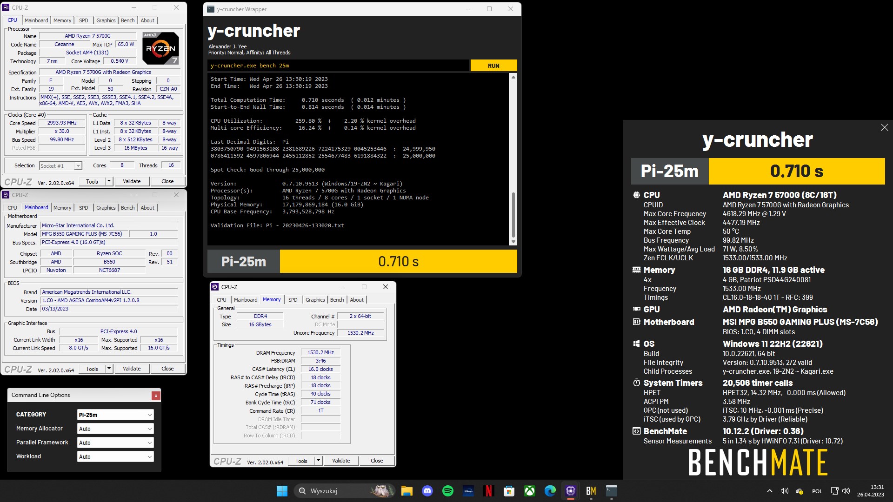The image size is (893, 502).
Task: Open Tools dropdown arrow in Memory CPU-Z window
Action: 318,461
